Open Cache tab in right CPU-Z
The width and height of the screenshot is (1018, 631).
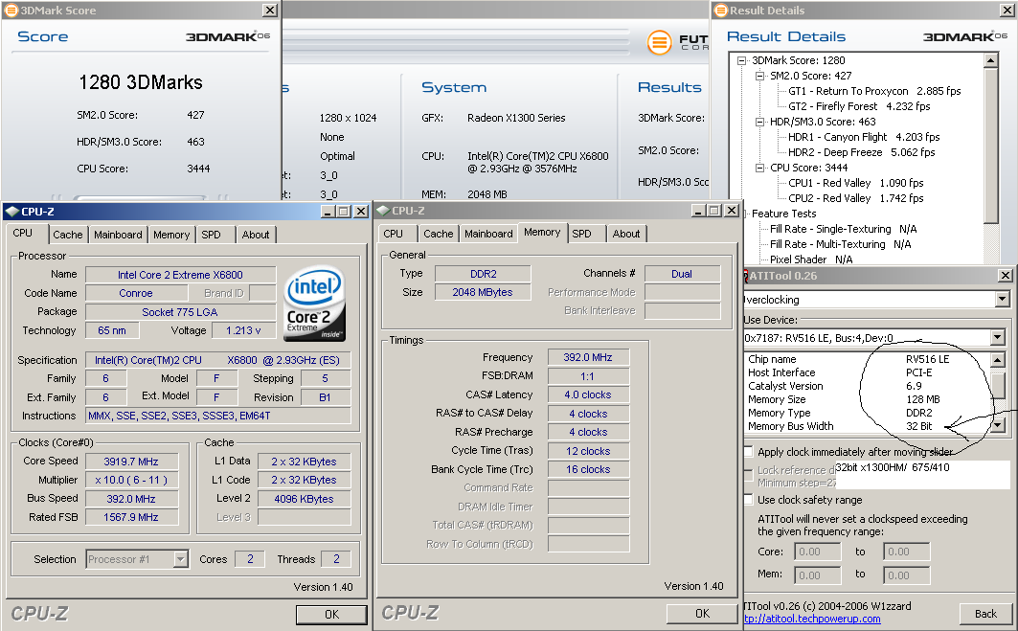click(x=439, y=234)
